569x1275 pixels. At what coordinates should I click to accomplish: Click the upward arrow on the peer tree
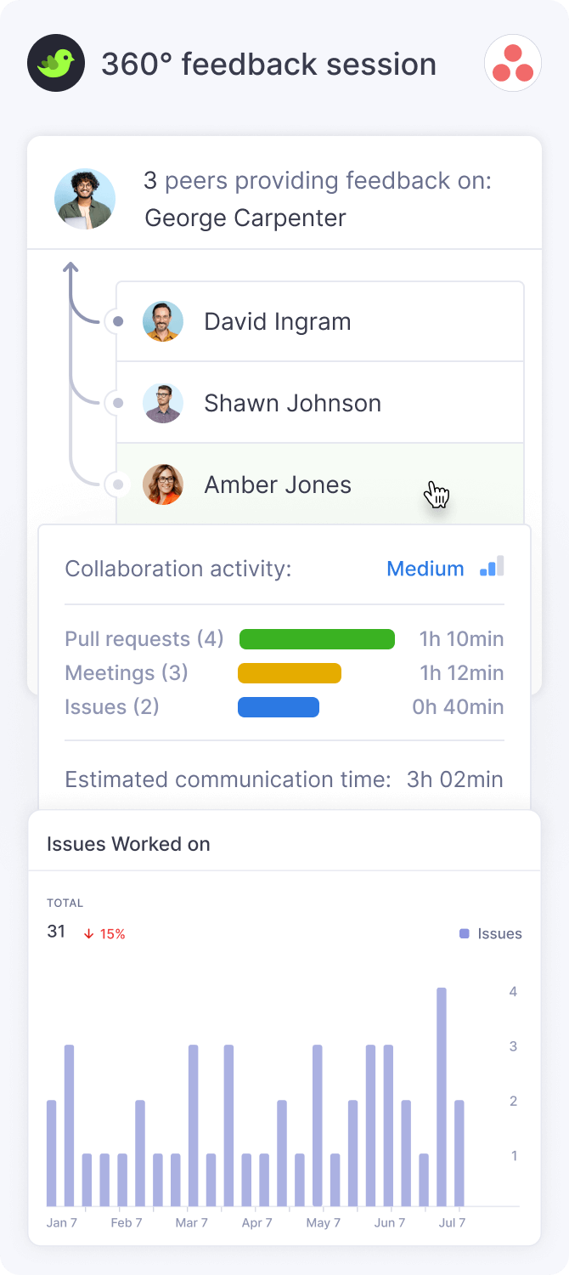[x=70, y=270]
